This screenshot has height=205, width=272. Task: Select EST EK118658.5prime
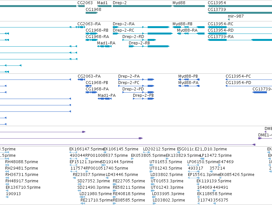coord(214,194)
